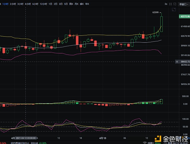Select the 3小时 timeframe
The image size is (190, 144).
pyautogui.click(x=20, y=4)
